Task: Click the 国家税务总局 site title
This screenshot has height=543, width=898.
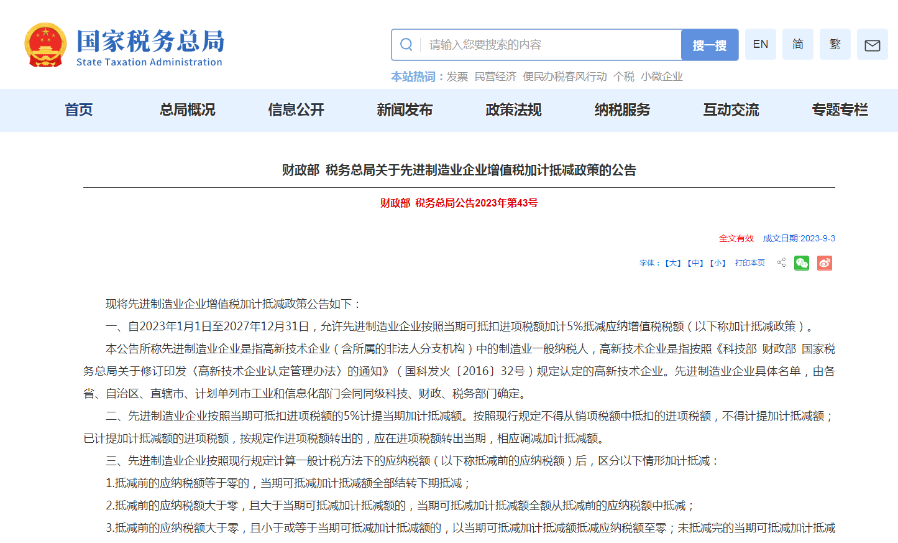Action: coord(150,41)
